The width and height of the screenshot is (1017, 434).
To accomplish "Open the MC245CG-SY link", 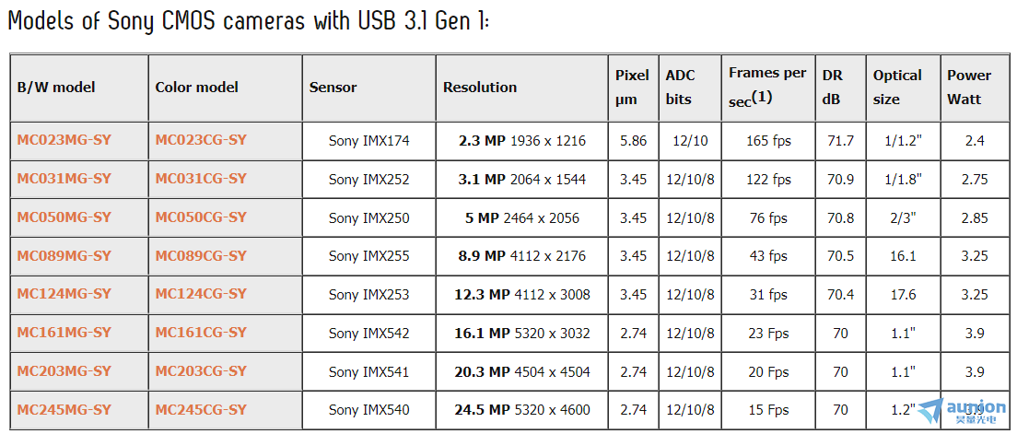I will tap(201, 410).
